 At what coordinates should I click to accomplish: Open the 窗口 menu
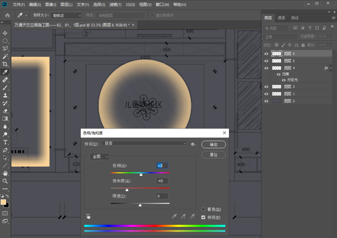162,4
